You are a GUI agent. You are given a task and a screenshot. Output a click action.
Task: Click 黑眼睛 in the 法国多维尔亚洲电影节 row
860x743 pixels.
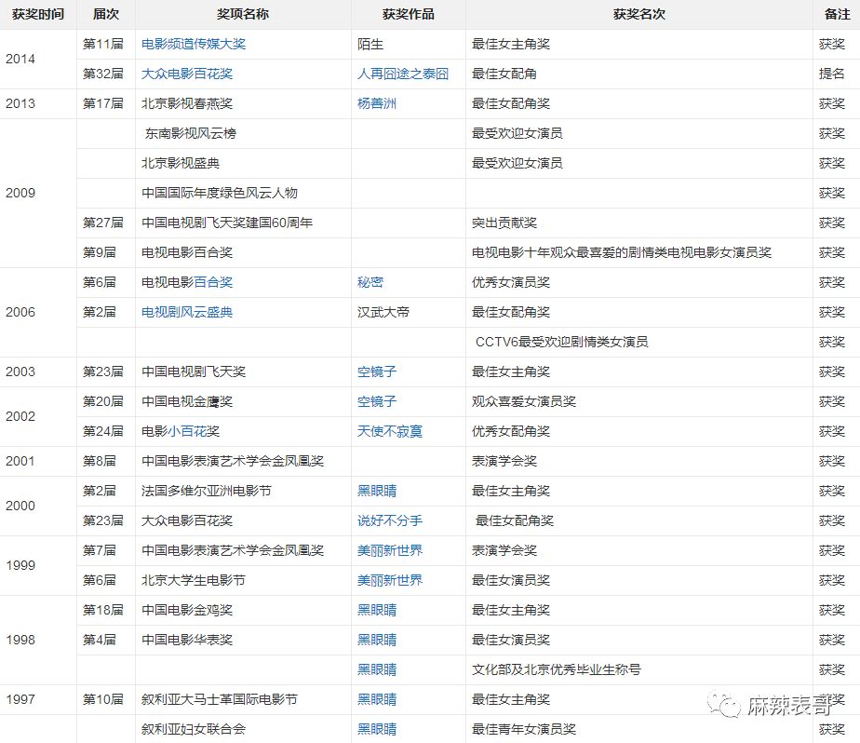pos(377,491)
